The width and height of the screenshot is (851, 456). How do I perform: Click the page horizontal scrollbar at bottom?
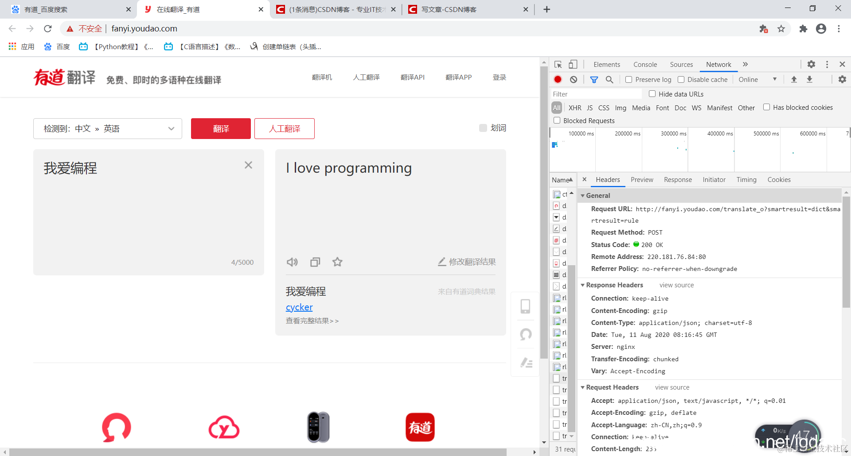(x=258, y=452)
